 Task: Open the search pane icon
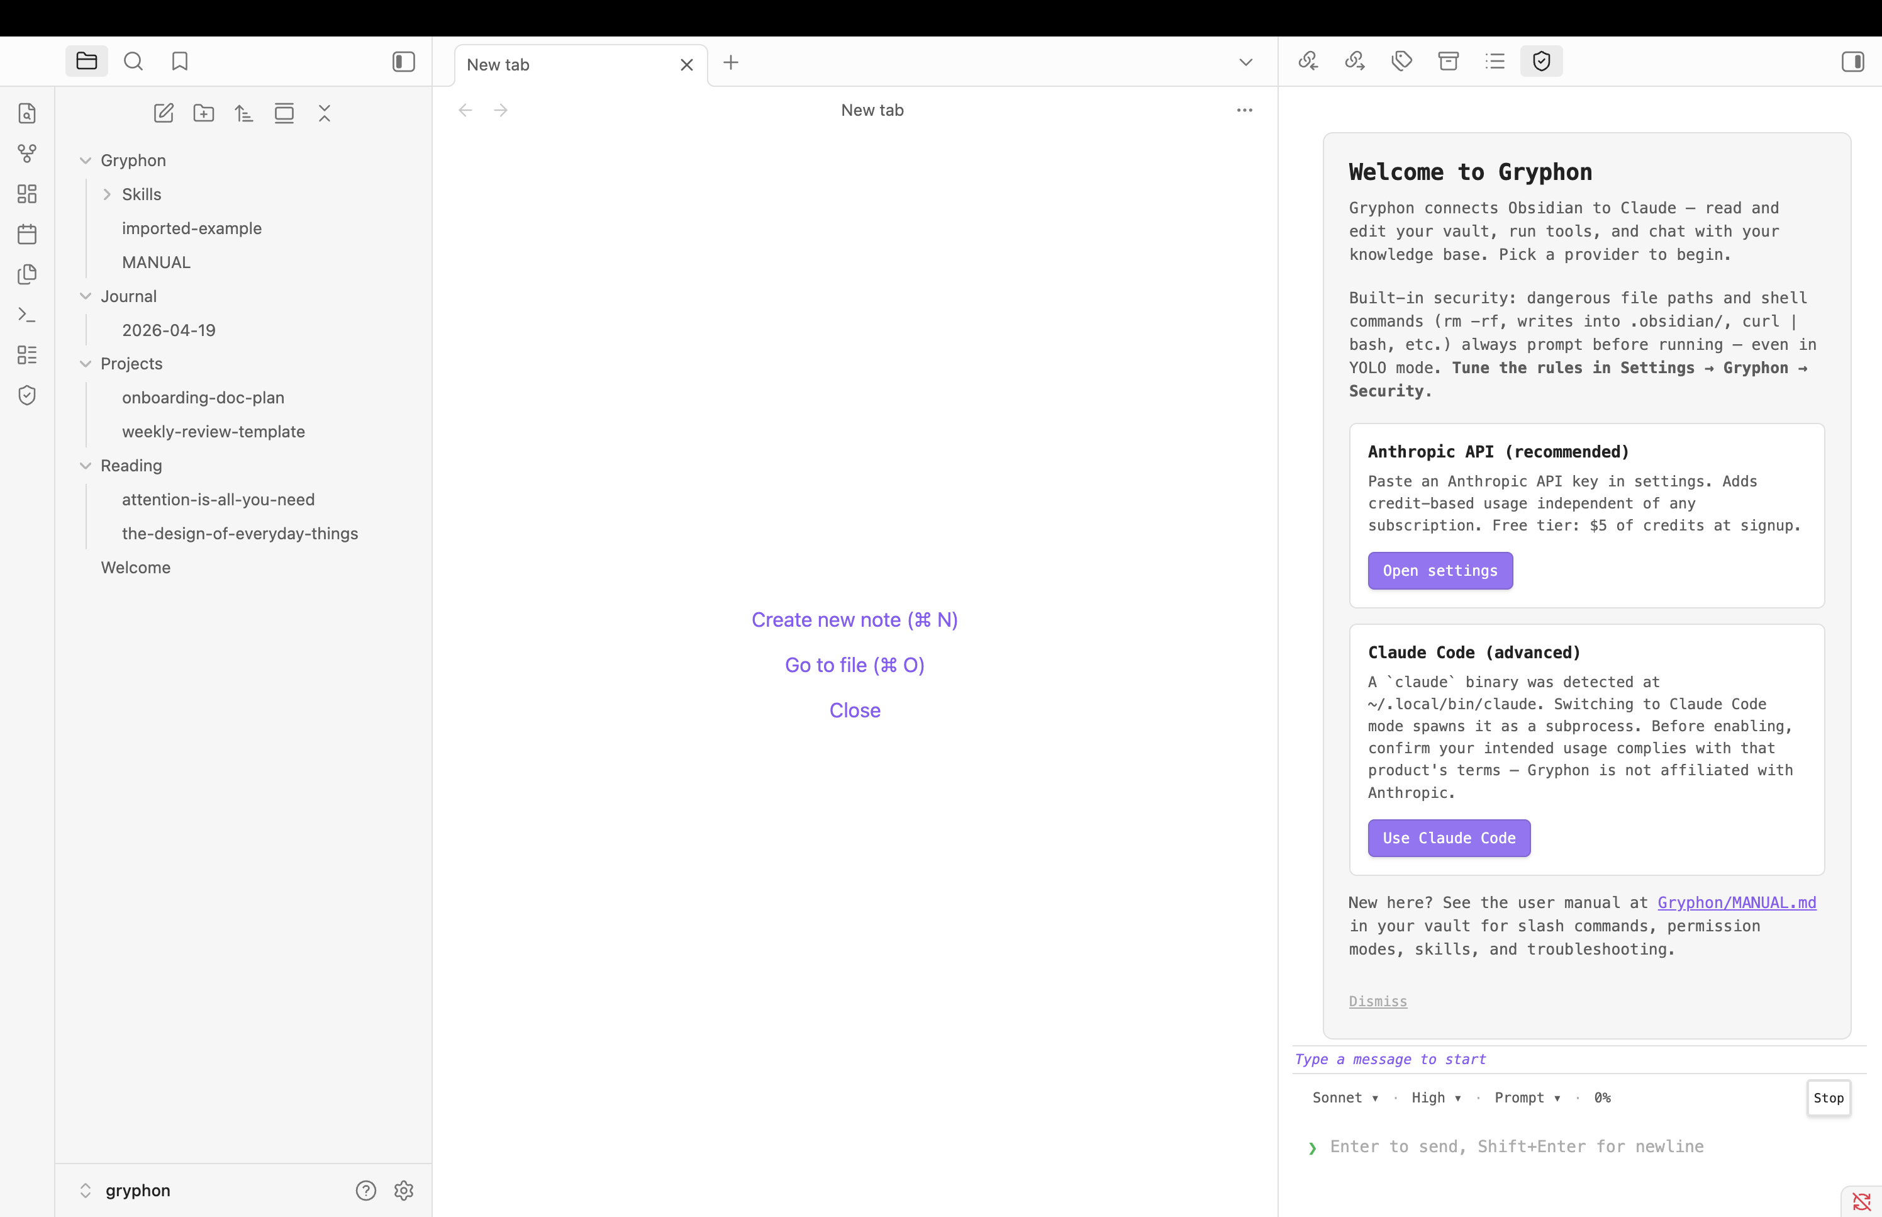pyautogui.click(x=133, y=62)
